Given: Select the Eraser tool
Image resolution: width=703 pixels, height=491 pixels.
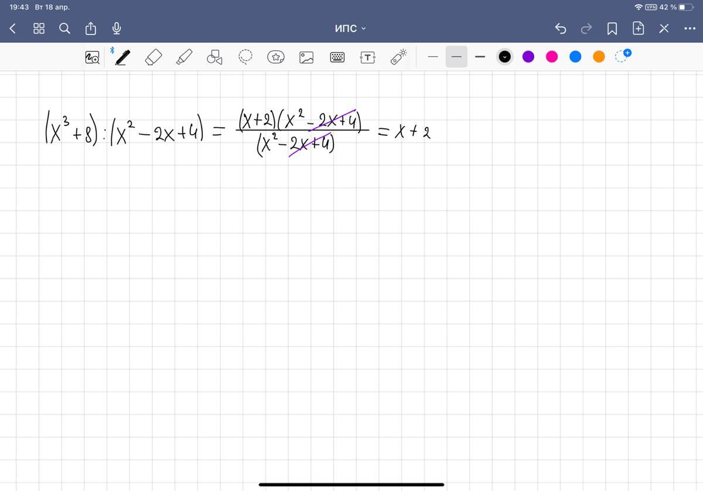Looking at the screenshot, I should pyautogui.click(x=153, y=57).
